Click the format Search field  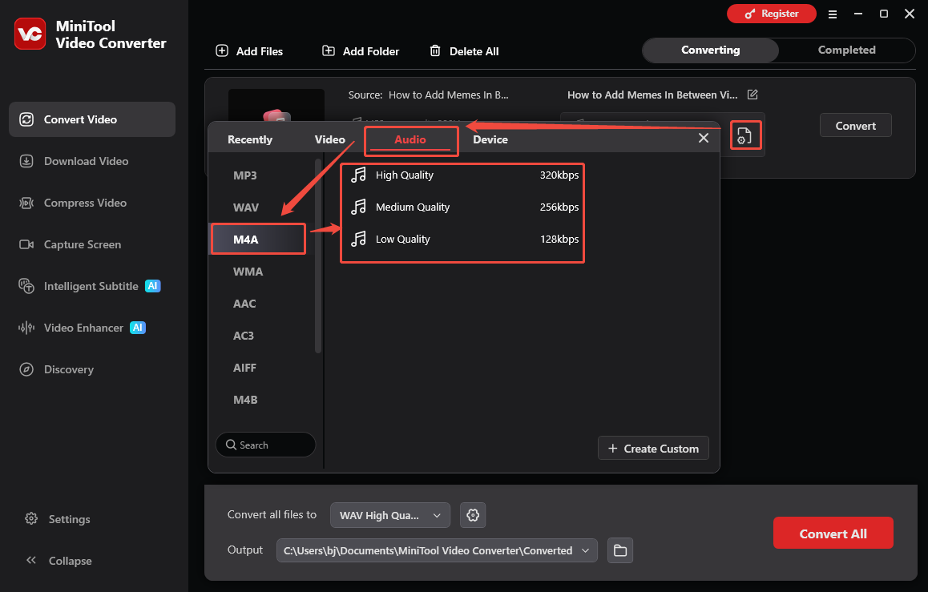coord(266,445)
